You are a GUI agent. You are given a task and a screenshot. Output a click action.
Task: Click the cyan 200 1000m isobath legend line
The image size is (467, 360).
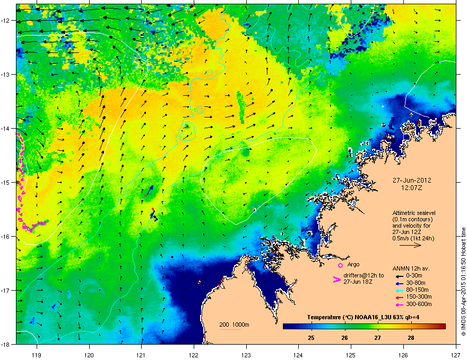click(230, 329)
